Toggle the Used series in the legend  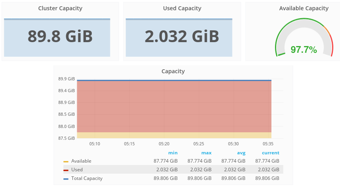click(77, 170)
